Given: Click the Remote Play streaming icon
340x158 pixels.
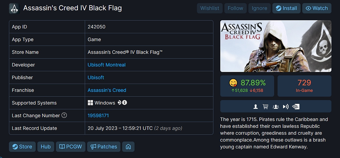Looking at the screenshot, I should tap(285, 107).
